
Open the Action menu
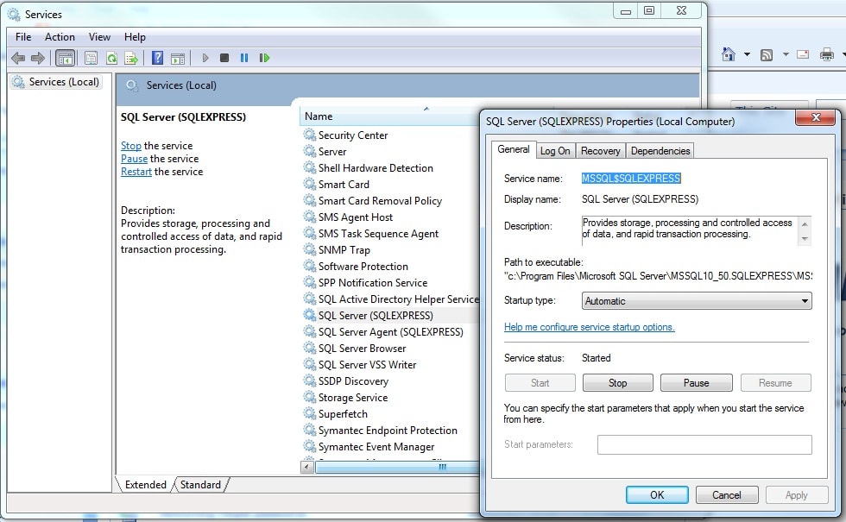60,37
